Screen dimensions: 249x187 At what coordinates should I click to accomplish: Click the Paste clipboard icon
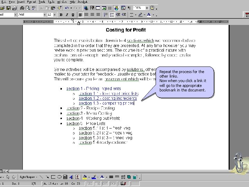[53, 8]
